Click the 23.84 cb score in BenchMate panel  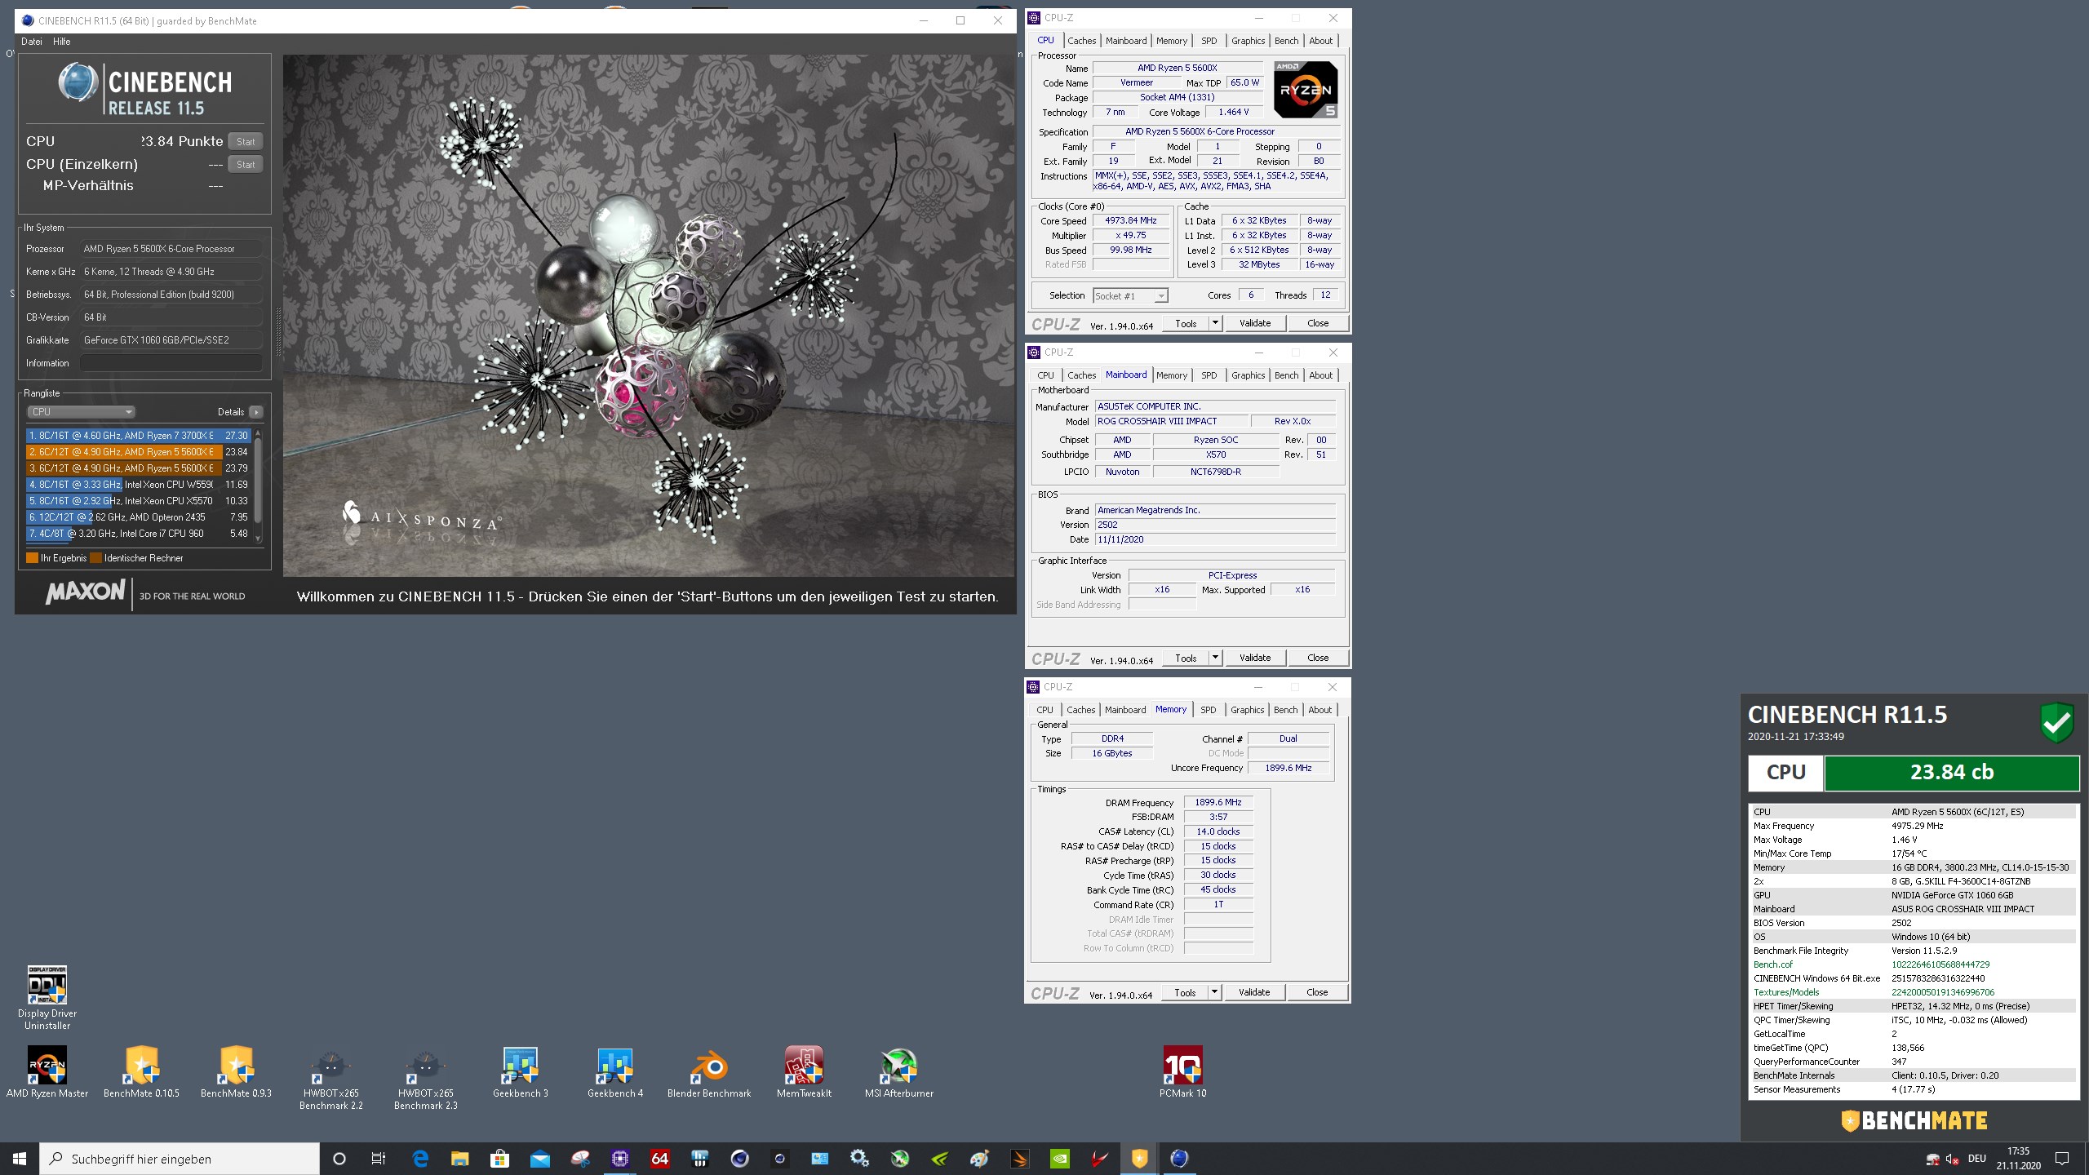click(x=1951, y=773)
